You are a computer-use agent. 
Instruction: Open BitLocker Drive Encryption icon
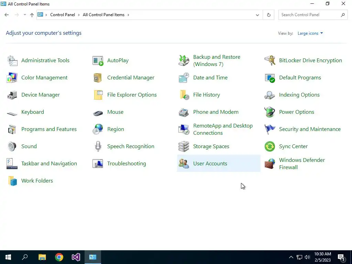(270, 60)
